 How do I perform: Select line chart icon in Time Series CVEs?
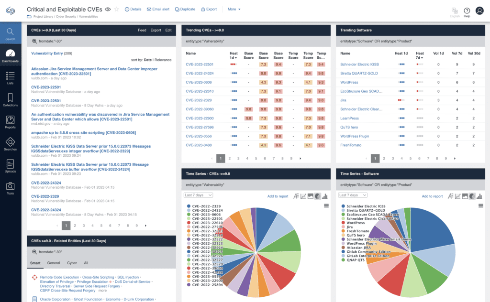[x=303, y=196]
